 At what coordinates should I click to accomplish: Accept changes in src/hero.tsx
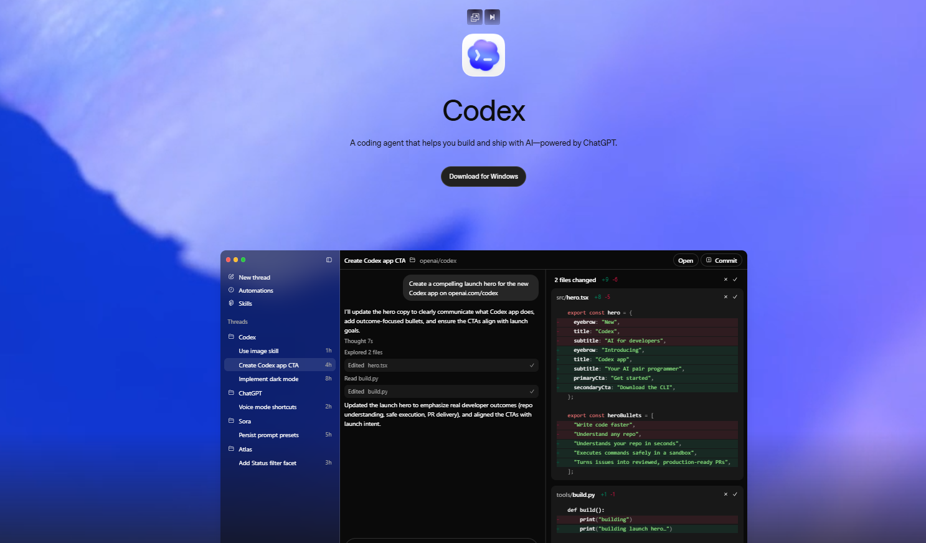pos(735,297)
